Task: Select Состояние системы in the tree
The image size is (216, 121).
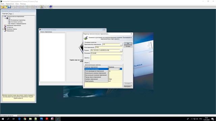Action: tap(17, 22)
